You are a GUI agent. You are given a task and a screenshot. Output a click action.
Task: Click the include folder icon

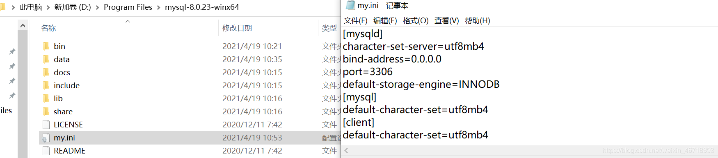46,85
